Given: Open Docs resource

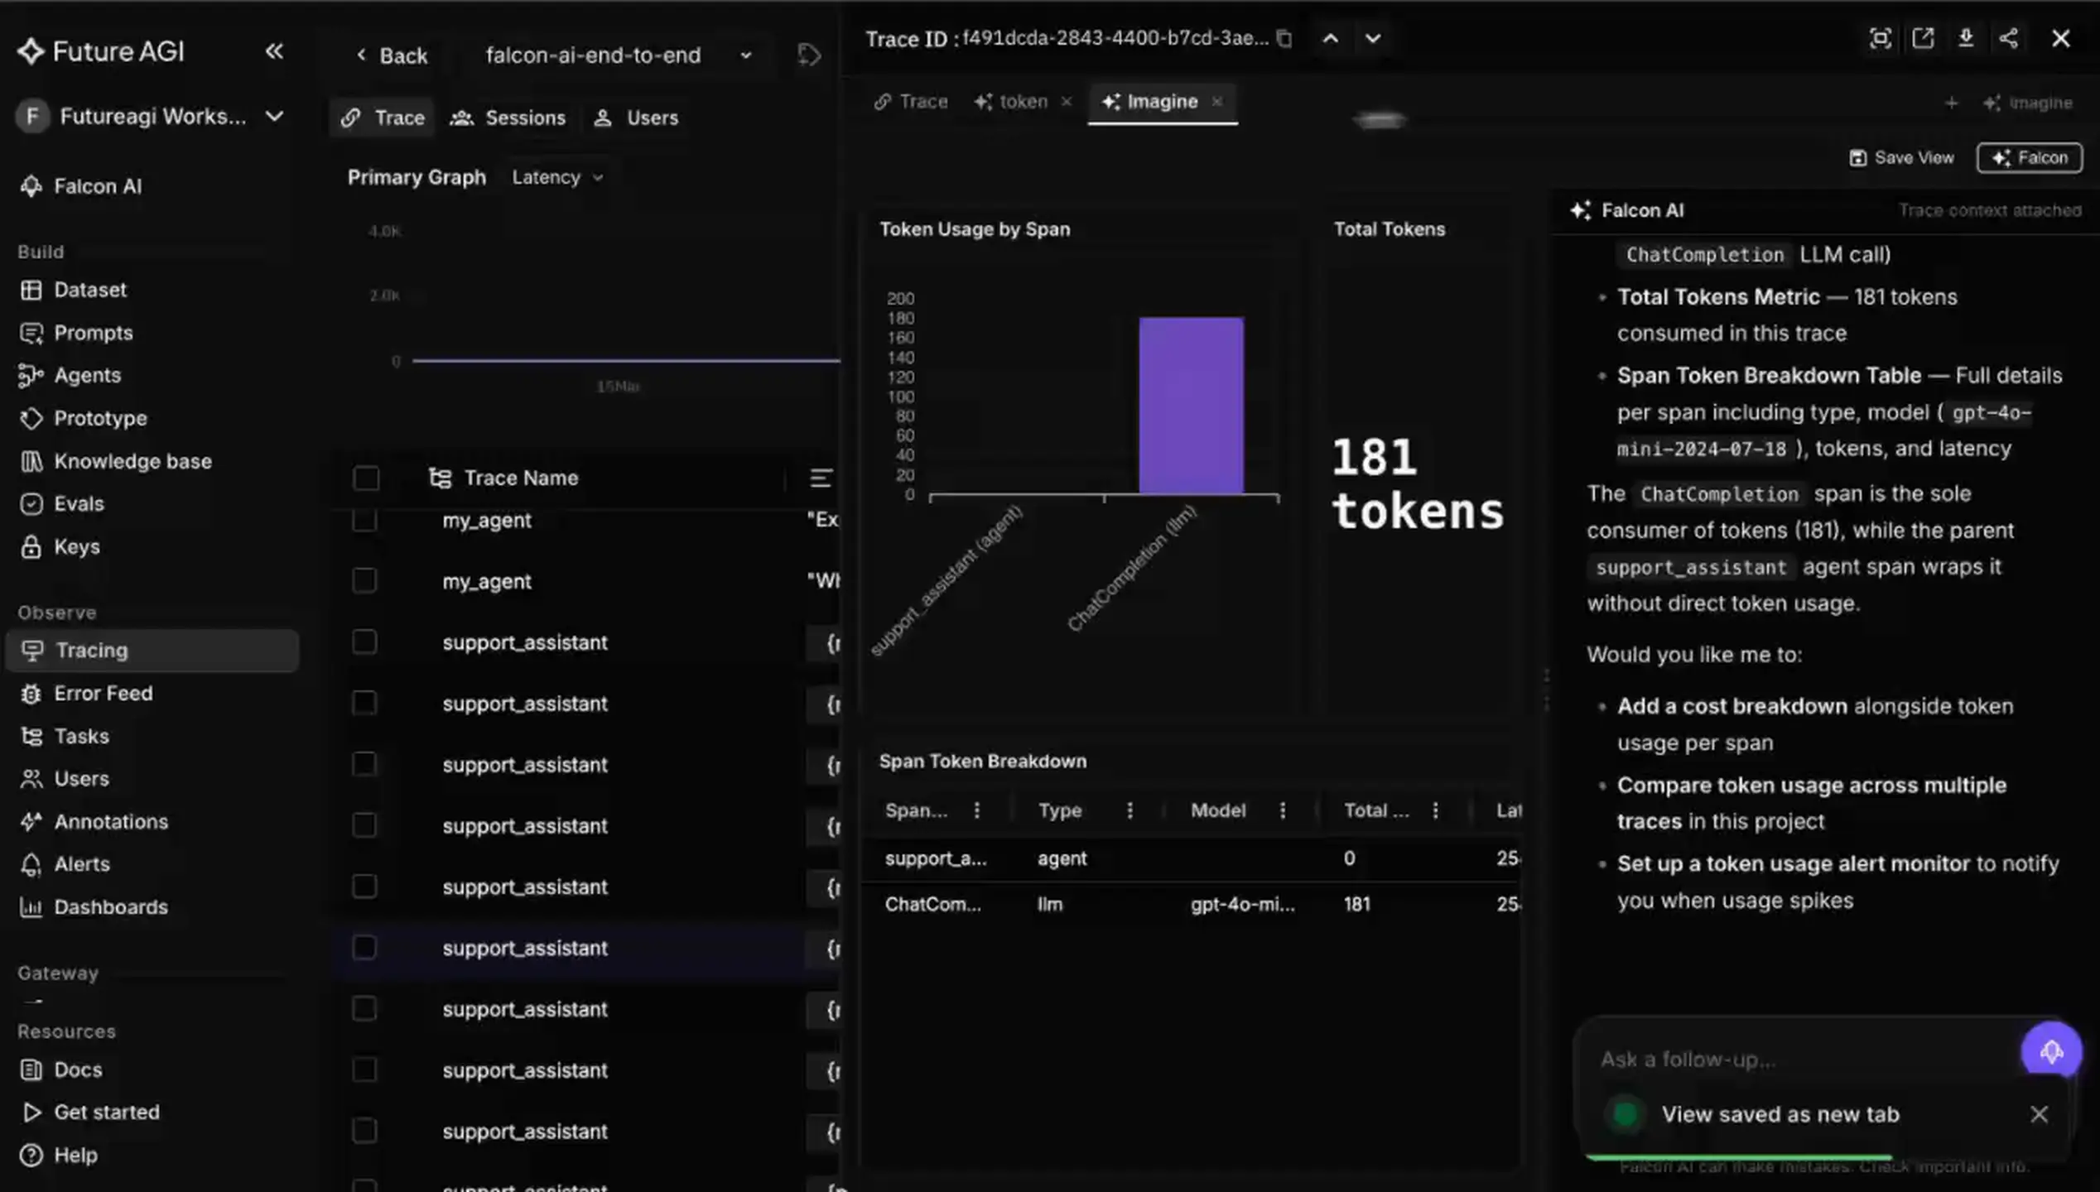Looking at the screenshot, I should click(x=60, y=1069).
